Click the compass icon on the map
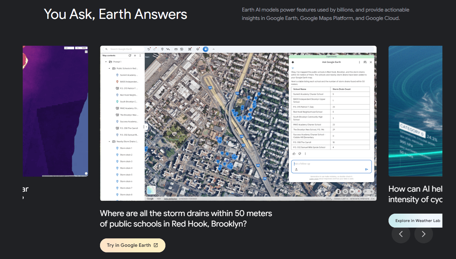This screenshot has height=259, width=456. (358, 192)
